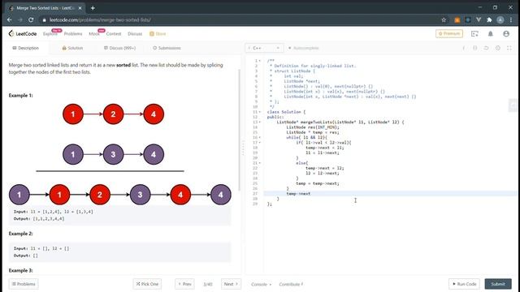
Task: Collapse code fold arrow at line 1
Action: pos(260,61)
